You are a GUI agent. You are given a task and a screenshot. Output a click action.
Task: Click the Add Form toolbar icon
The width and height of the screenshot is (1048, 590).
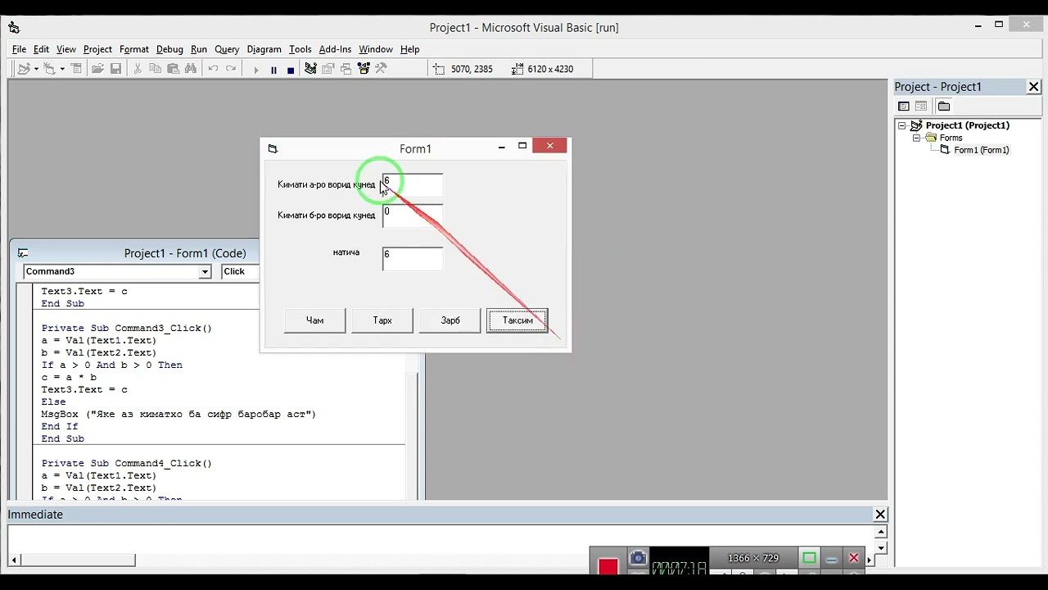coord(49,69)
